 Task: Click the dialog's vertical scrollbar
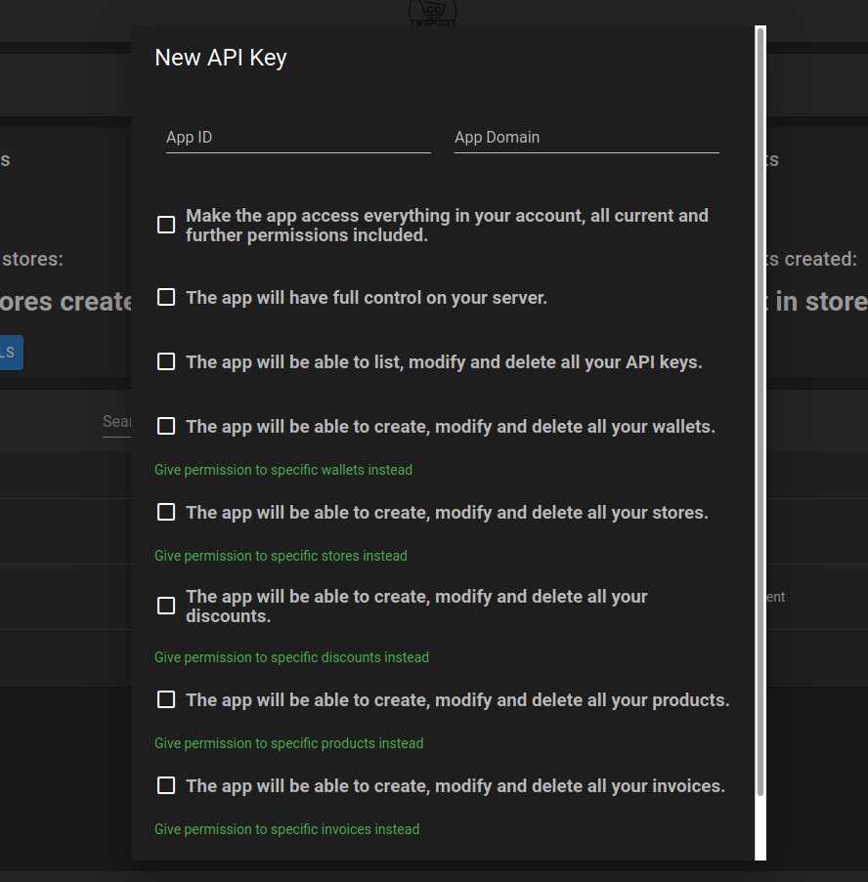pyautogui.click(x=760, y=412)
